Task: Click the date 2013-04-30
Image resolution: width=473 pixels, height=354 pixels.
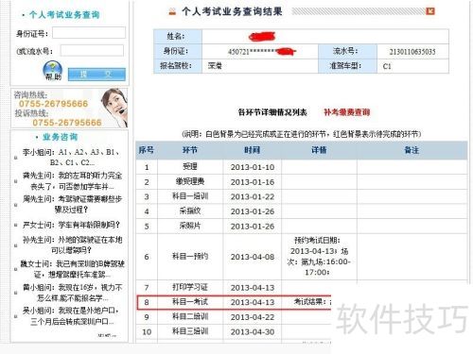Action: (253, 331)
